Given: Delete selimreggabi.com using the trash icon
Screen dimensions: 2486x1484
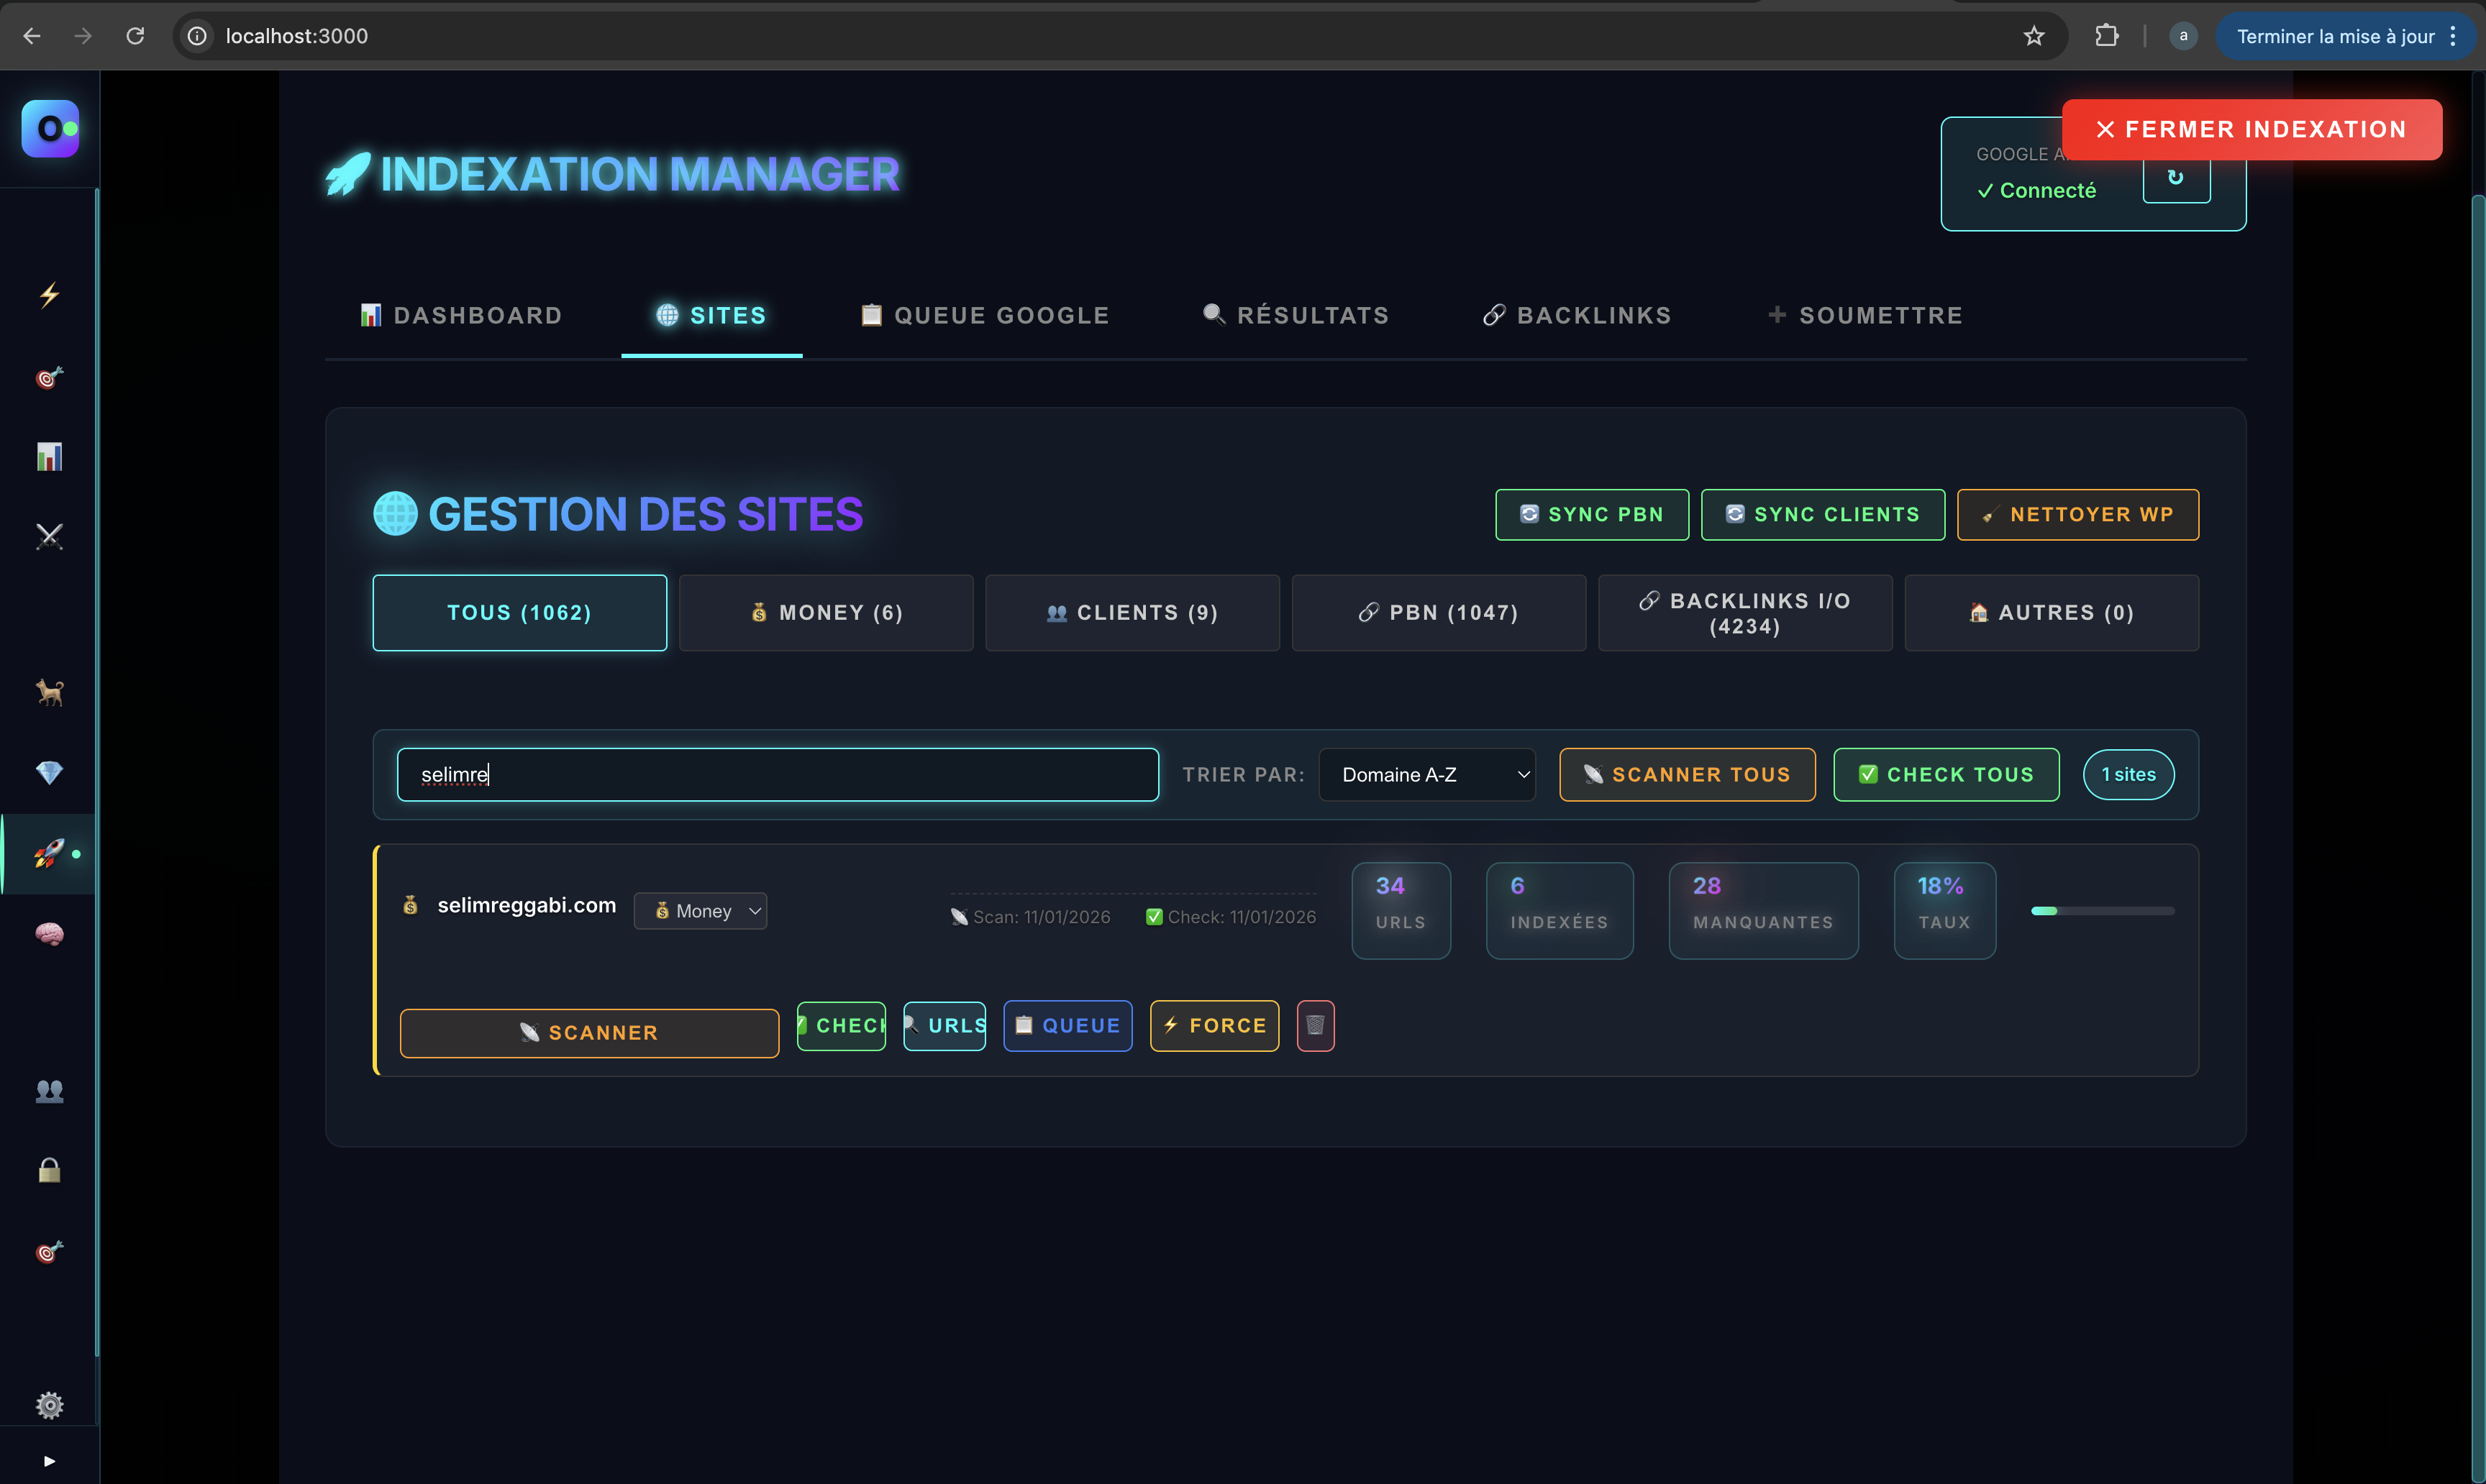Looking at the screenshot, I should click(1314, 1026).
